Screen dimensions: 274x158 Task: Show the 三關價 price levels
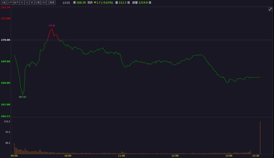[51, 2]
